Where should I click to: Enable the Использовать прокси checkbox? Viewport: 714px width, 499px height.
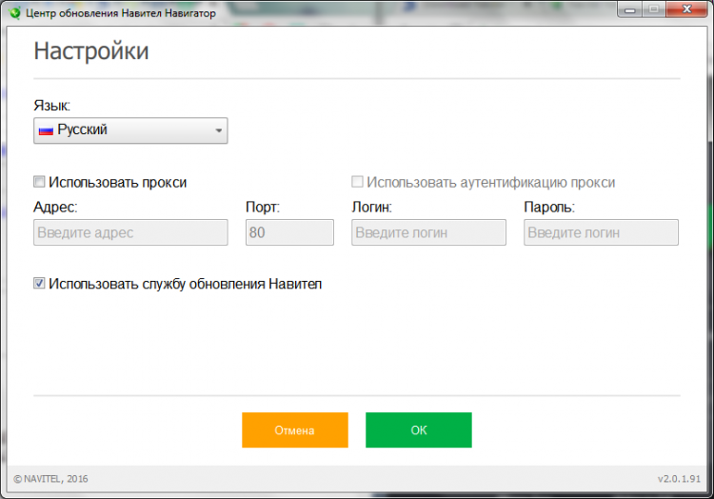pyautogui.click(x=39, y=182)
